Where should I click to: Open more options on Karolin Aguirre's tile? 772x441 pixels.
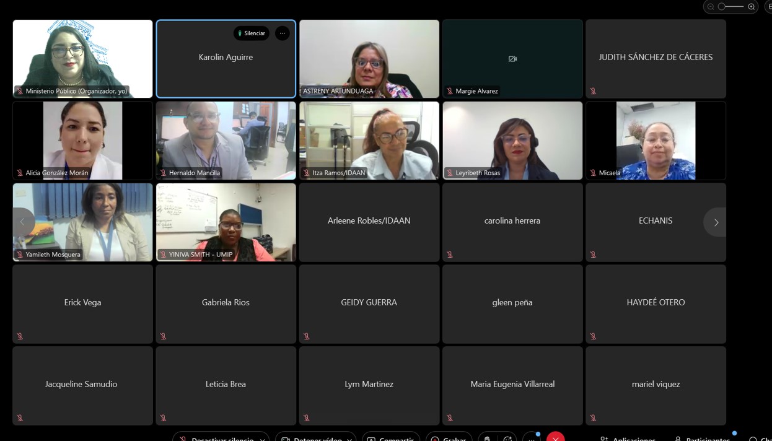click(283, 33)
